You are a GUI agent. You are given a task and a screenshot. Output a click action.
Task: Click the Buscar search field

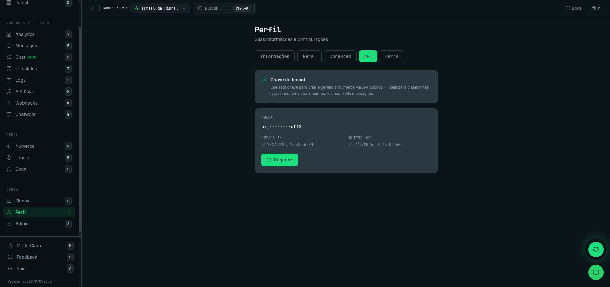224,8
